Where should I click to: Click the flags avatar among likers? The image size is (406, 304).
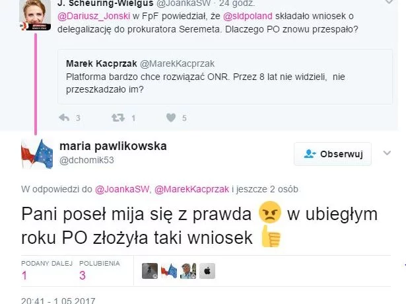click(169, 271)
